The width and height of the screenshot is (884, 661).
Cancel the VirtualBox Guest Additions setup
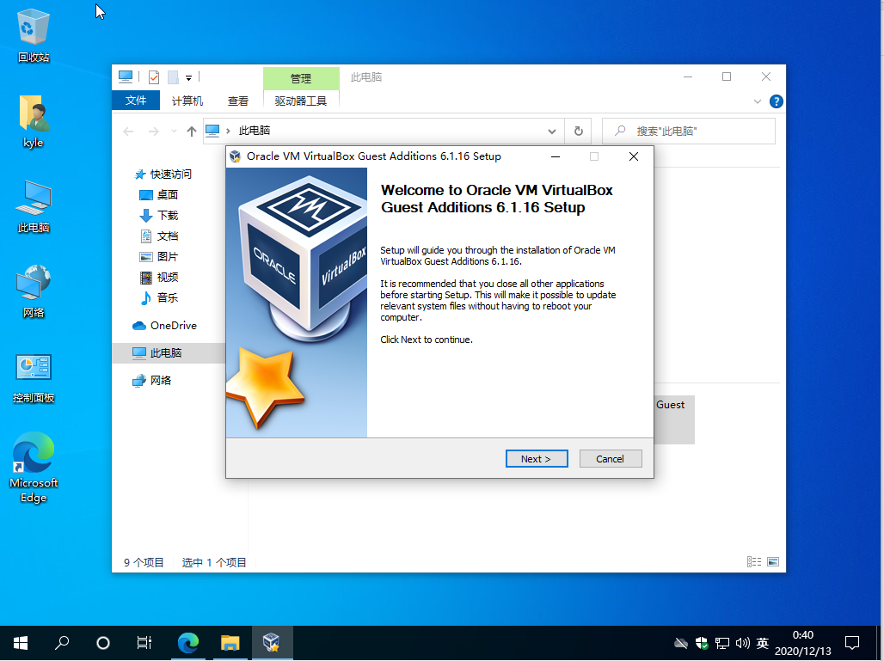tap(611, 458)
